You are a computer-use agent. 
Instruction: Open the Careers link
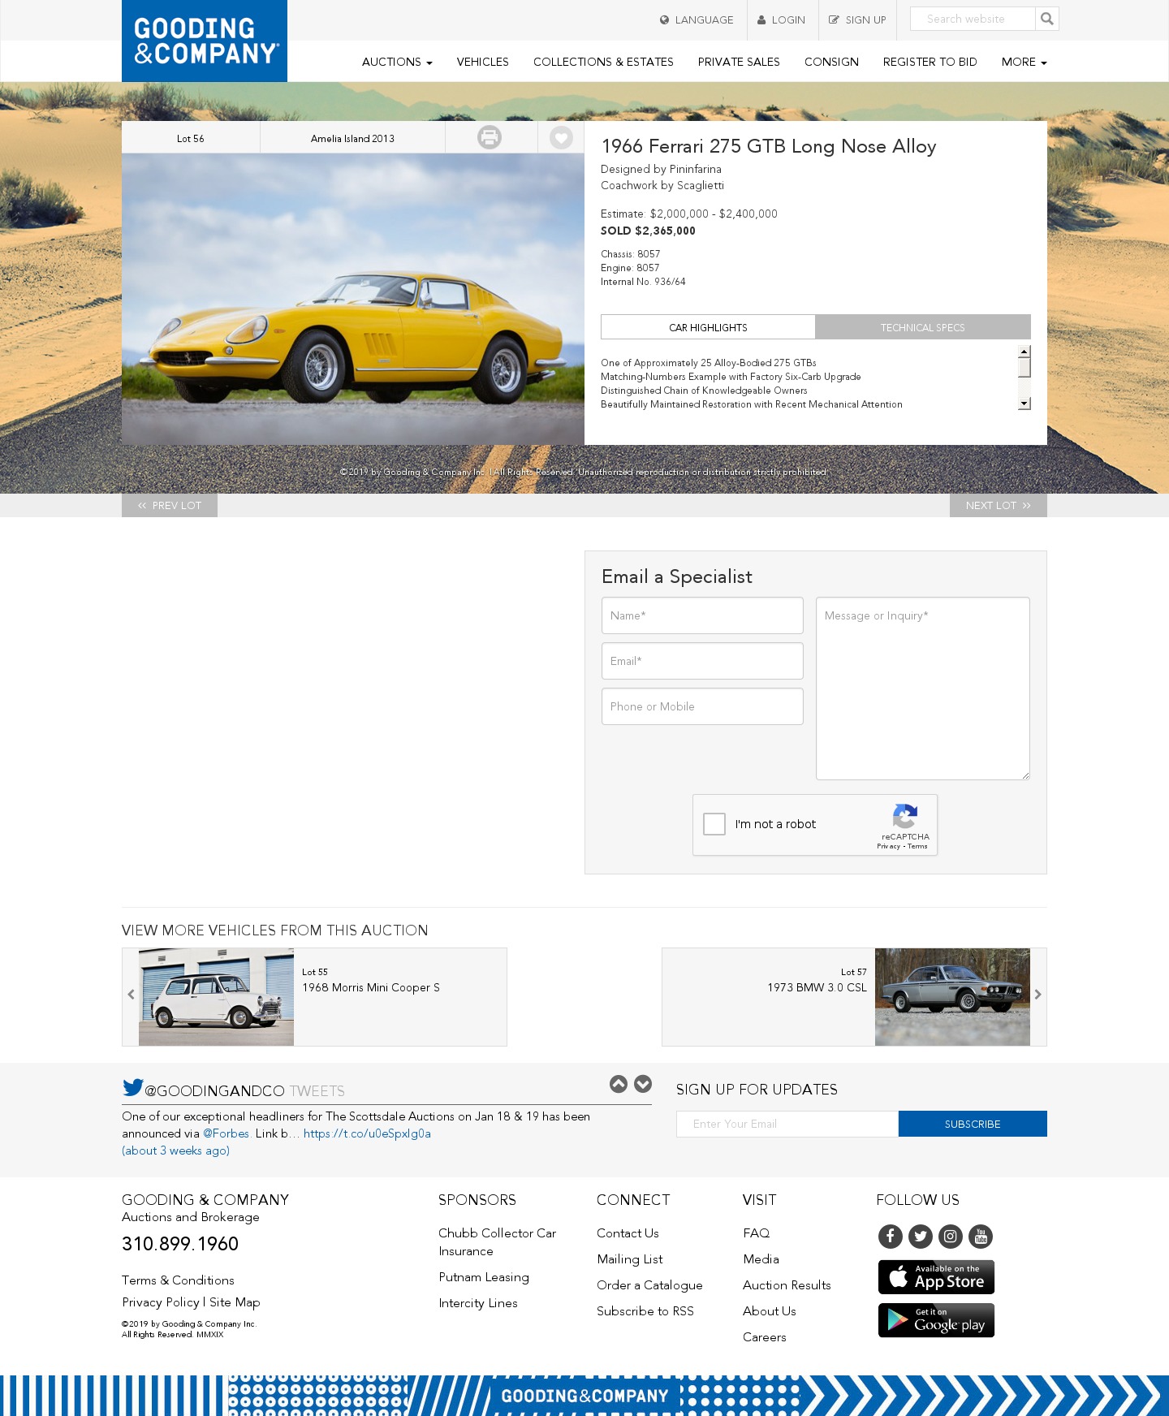click(765, 1337)
